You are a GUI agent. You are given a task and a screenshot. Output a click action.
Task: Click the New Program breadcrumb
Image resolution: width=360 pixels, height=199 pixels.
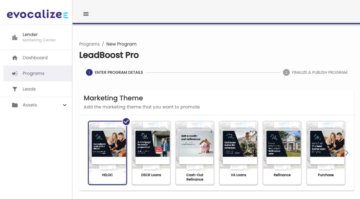click(121, 44)
